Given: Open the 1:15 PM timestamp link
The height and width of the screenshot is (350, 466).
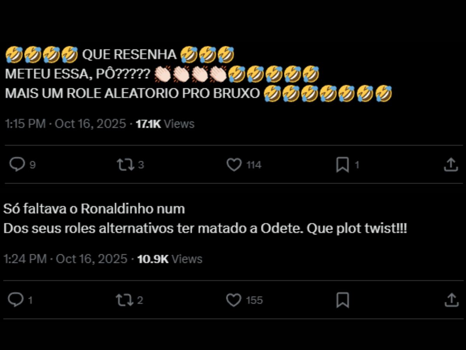Looking at the screenshot, I should (x=65, y=124).
